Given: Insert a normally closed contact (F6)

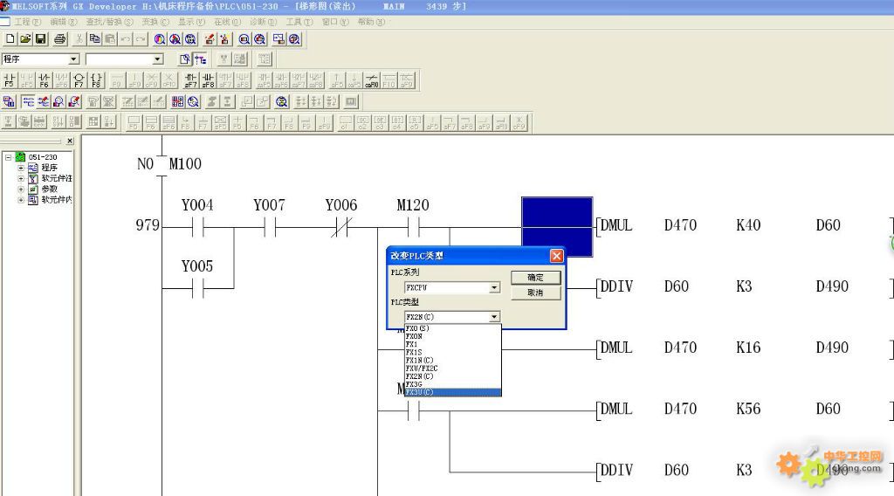Looking at the screenshot, I should pos(44,80).
